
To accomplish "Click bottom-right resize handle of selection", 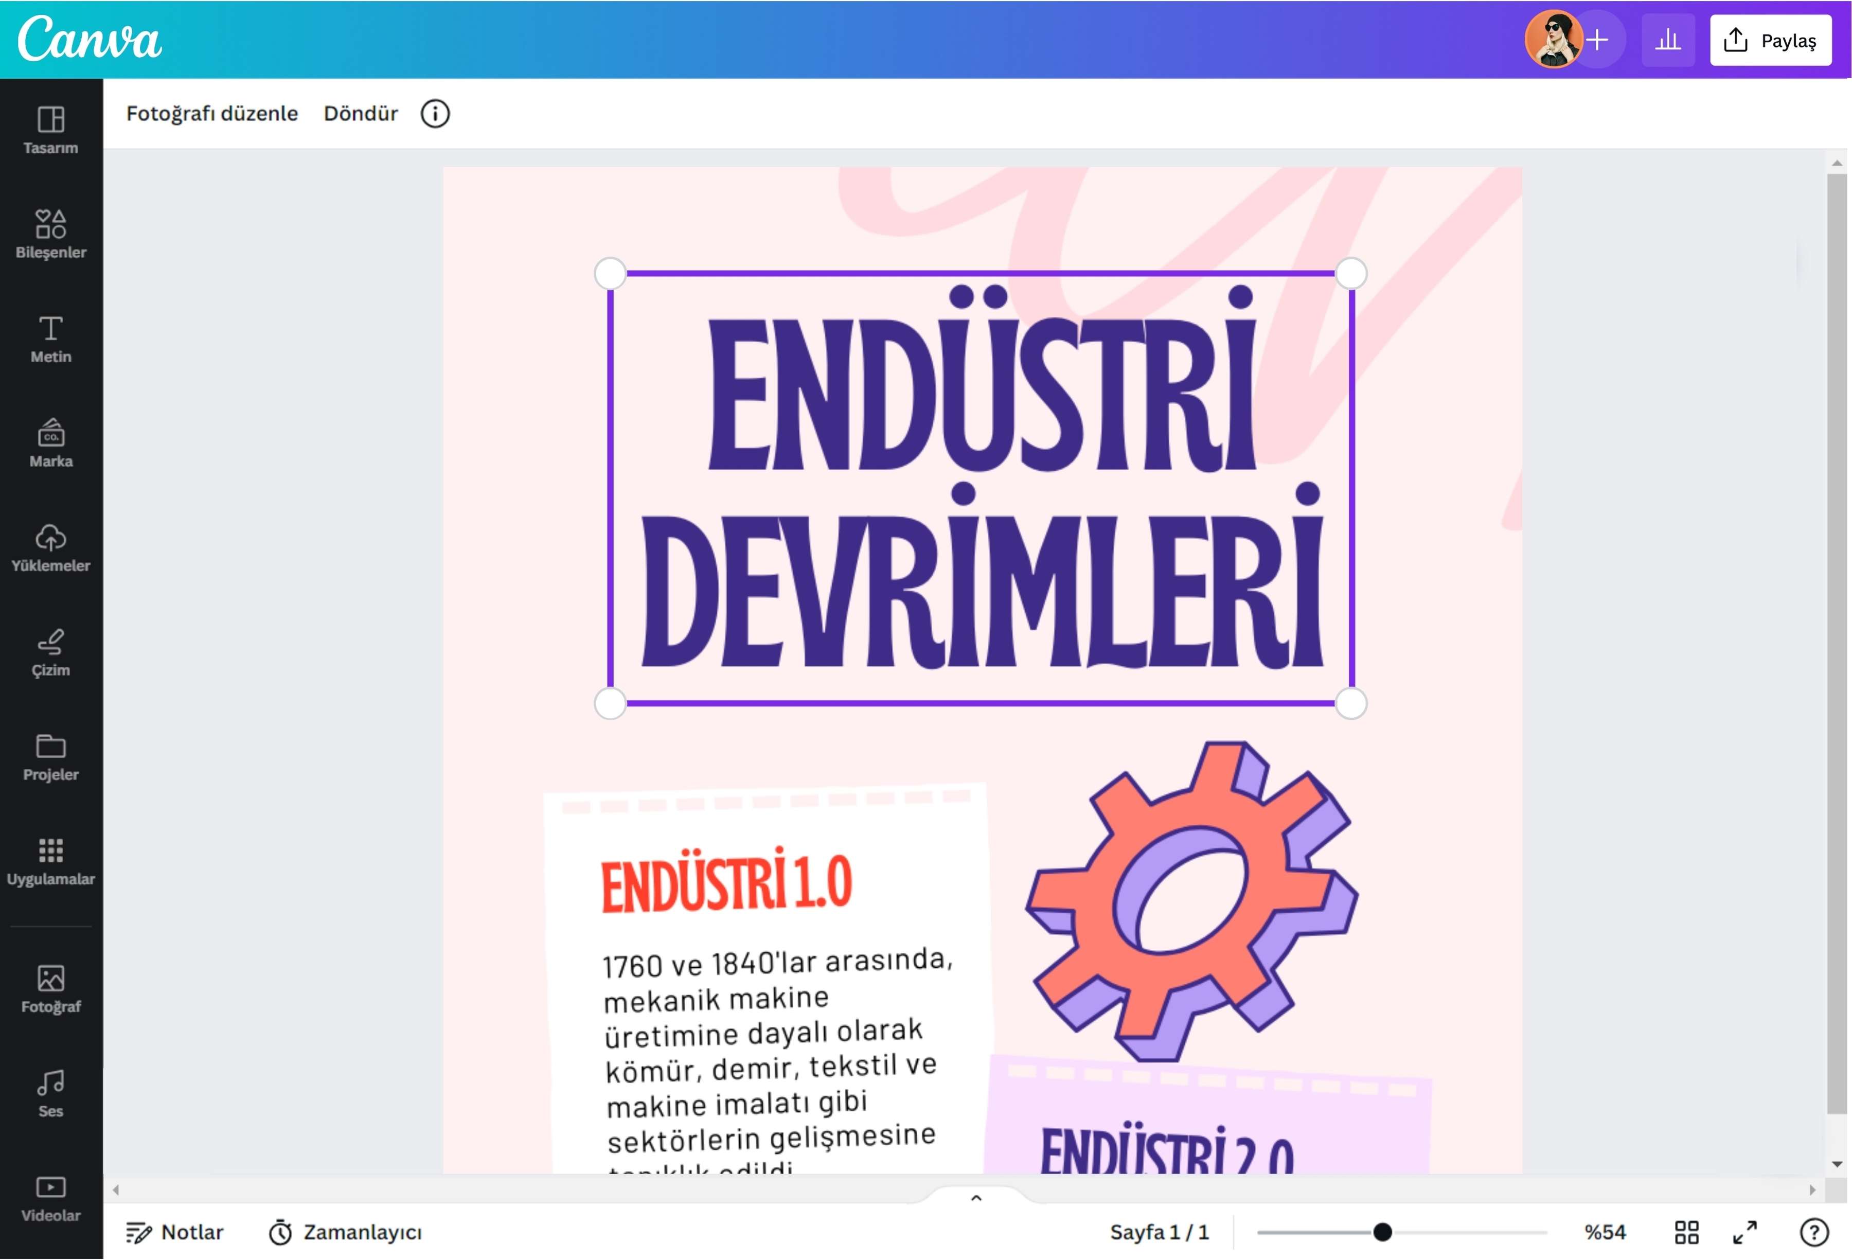I will [x=1351, y=703].
